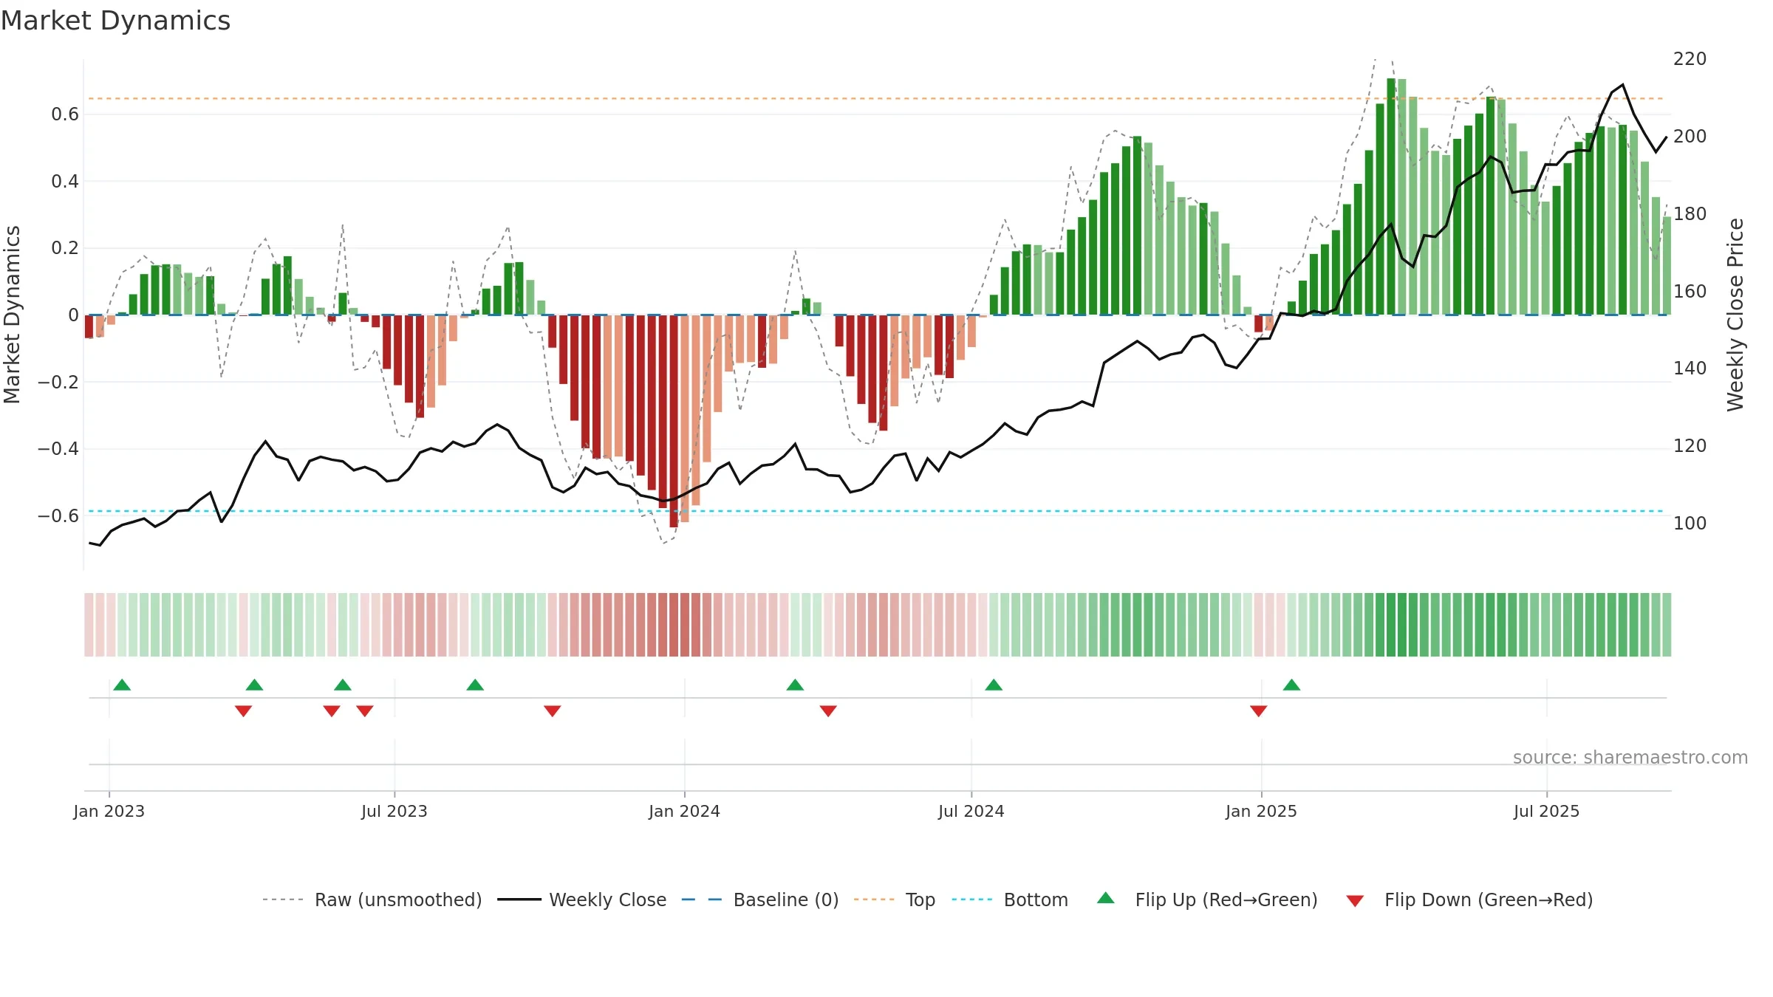Click the Jul 2023 x-axis label

coord(394,811)
